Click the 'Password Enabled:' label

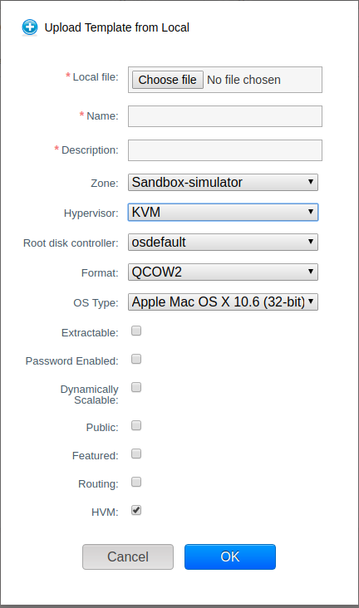click(x=71, y=361)
